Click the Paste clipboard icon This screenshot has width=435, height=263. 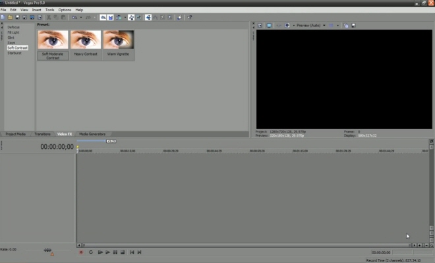coord(63,17)
